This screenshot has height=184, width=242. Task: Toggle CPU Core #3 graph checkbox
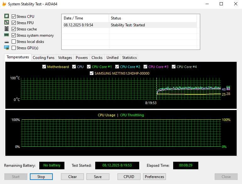(x=145, y=67)
